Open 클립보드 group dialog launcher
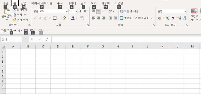The width and height of the screenshot is (201, 94). [30, 25]
